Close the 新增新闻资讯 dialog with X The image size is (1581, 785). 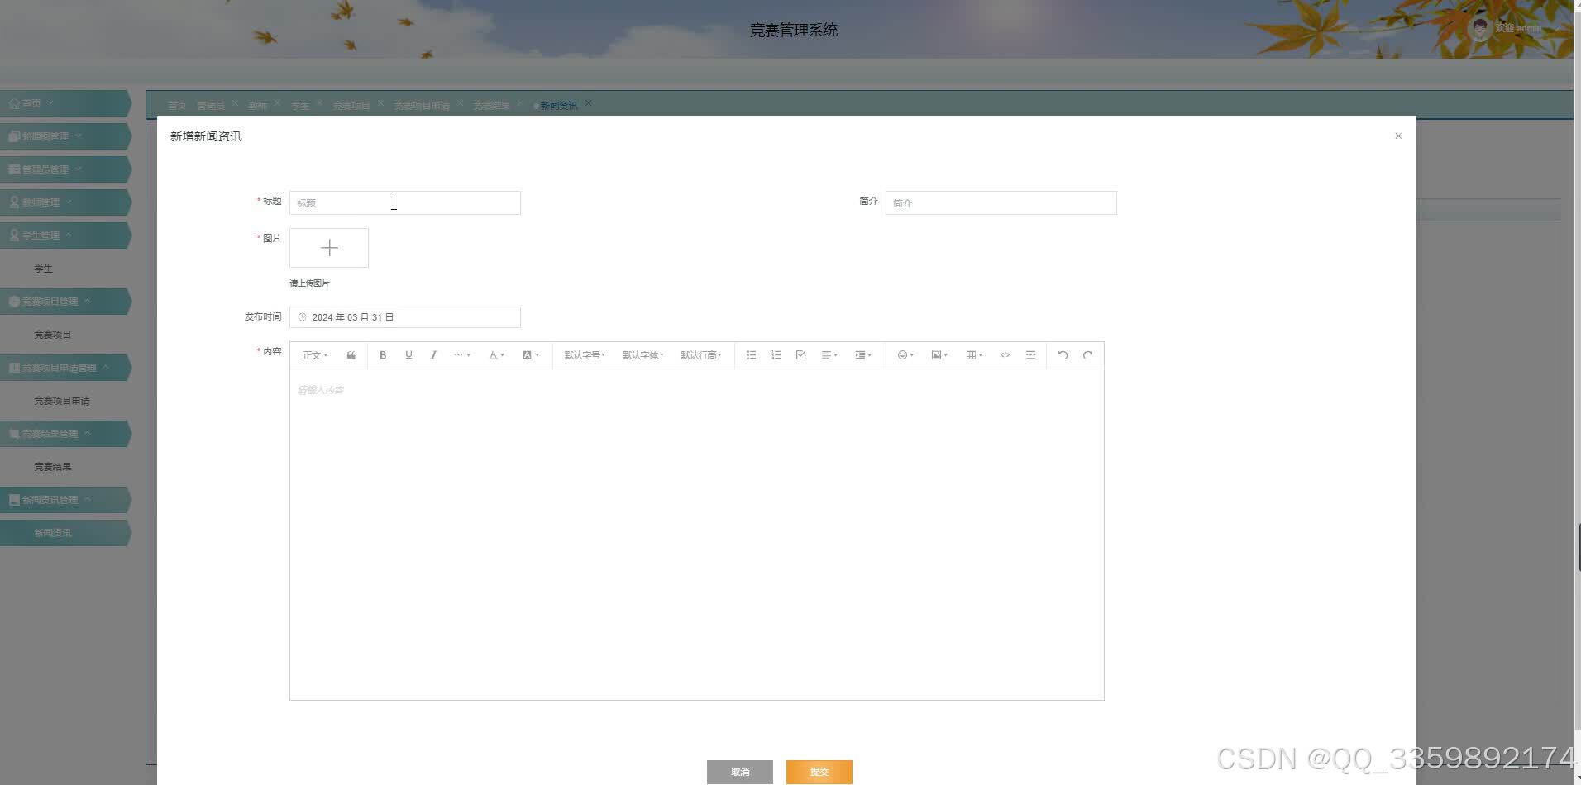coord(1398,136)
